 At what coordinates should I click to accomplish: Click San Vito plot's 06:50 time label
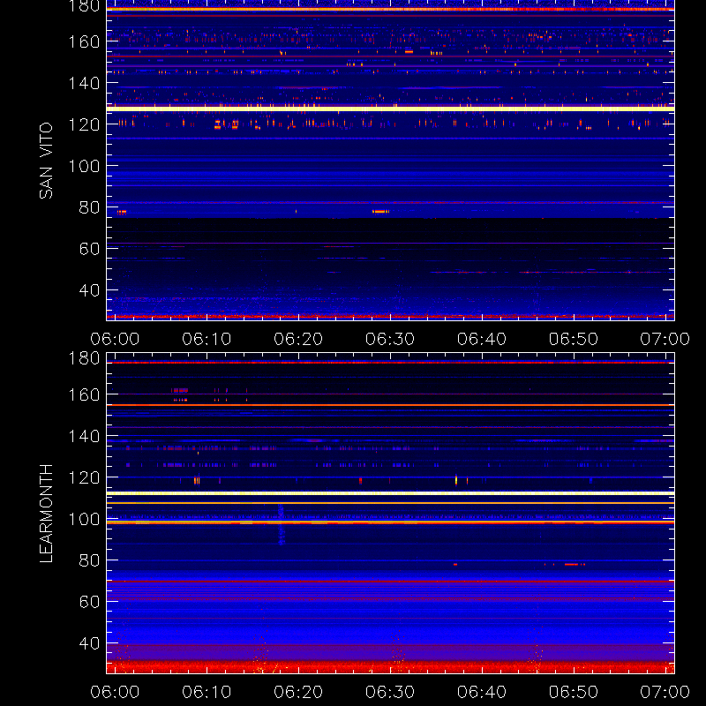click(574, 339)
